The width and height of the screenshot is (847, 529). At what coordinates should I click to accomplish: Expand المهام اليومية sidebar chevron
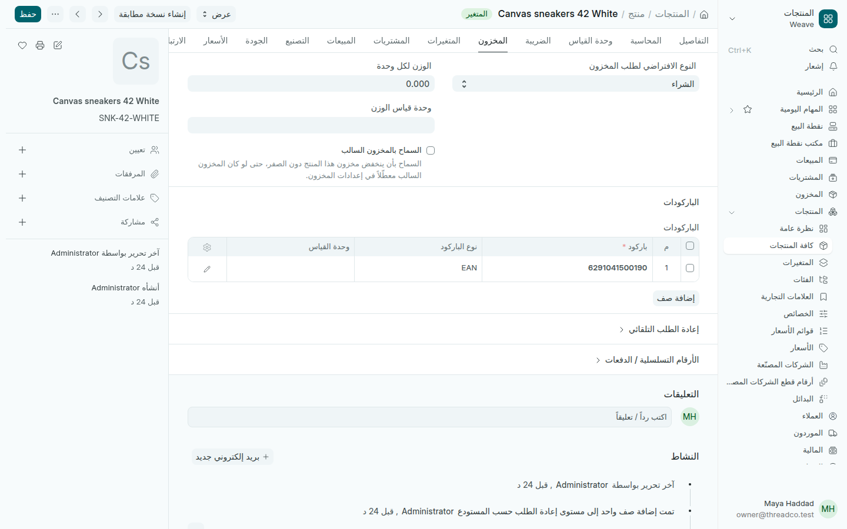point(732,110)
